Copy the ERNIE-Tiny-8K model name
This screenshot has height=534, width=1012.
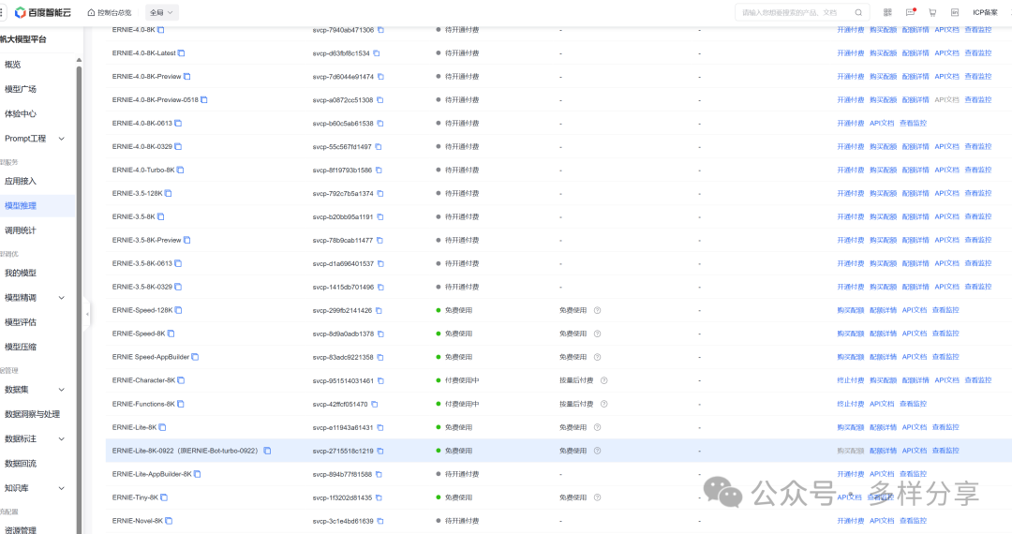pos(165,497)
